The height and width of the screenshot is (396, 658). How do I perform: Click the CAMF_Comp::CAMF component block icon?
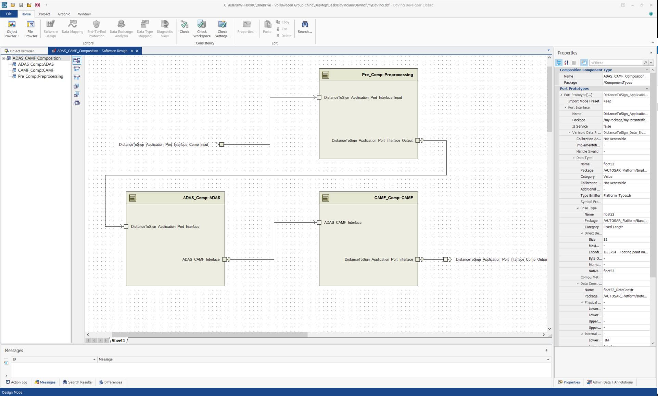[325, 198]
